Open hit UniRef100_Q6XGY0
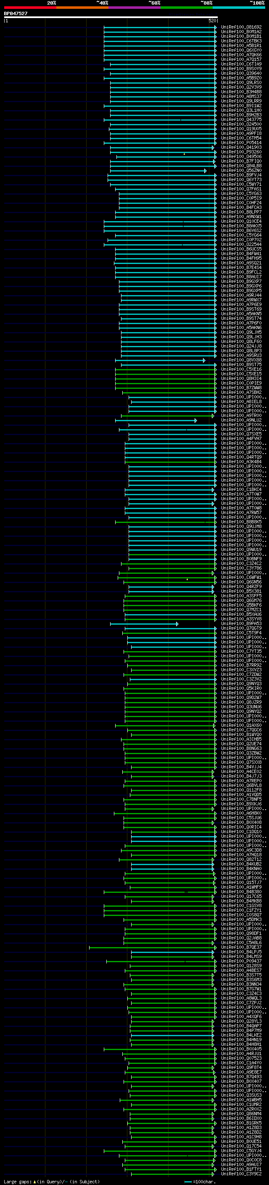The width and height of the screenshot is (269, 1185). pyautogui.click(x=241, y=50)
